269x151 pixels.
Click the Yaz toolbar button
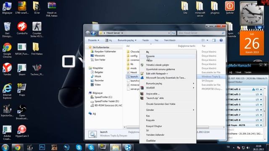[156, 40]
